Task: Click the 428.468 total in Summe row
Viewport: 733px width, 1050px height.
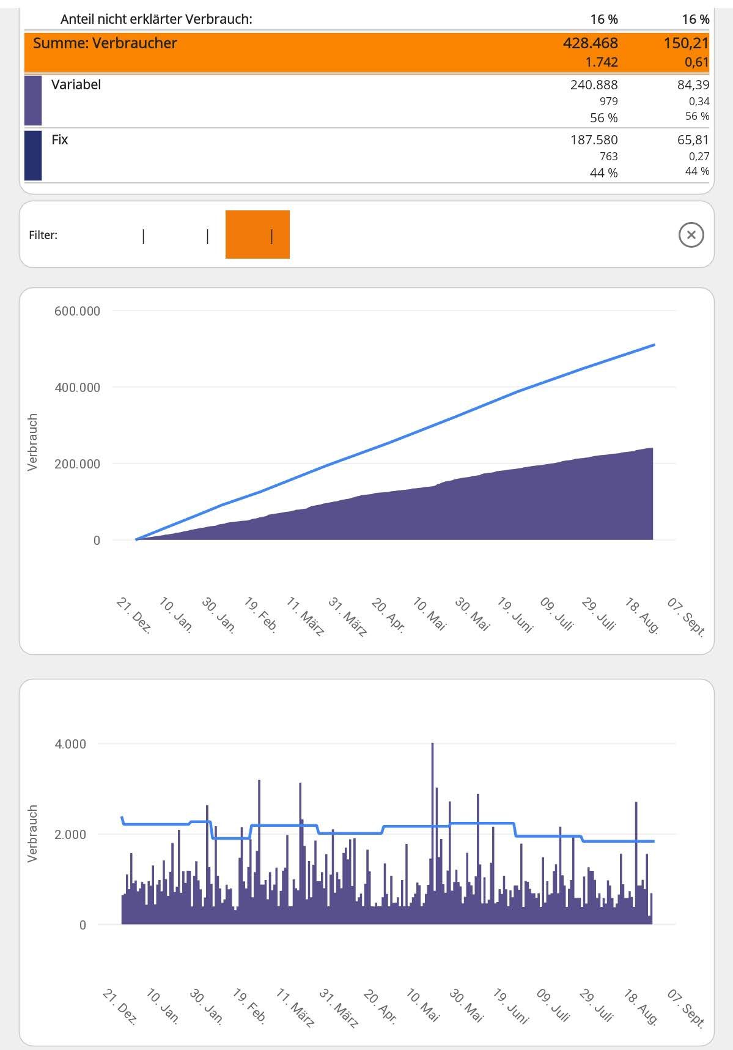Action: coord(590,43)
